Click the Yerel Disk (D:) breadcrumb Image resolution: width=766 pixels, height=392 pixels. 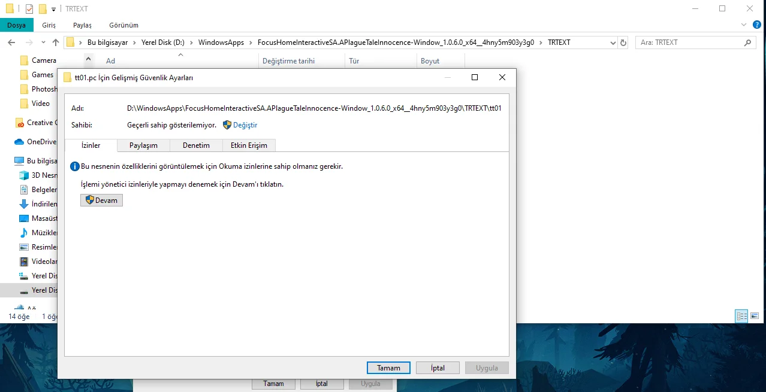pyautogui.click(x=162, y=42)
